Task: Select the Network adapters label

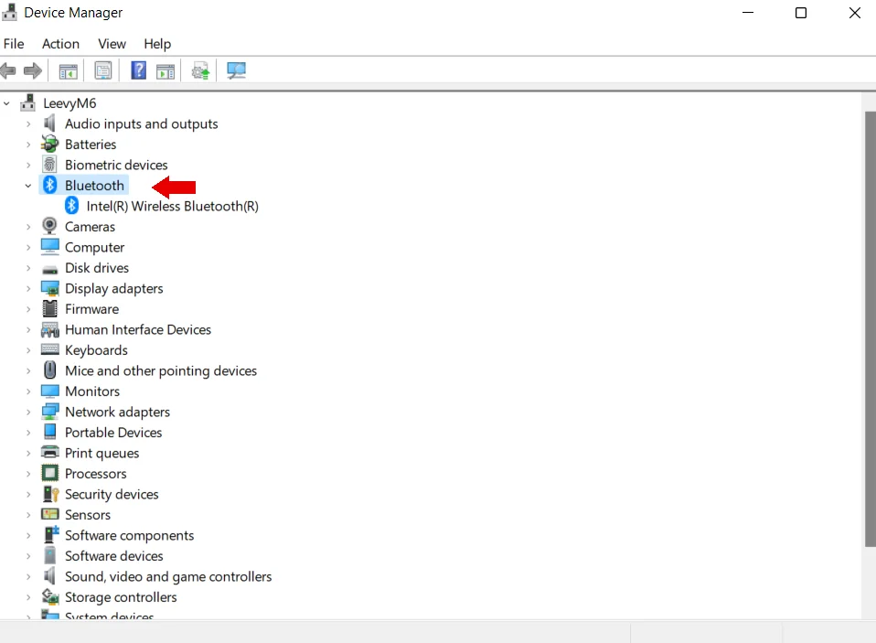Action: click(117, 412)
